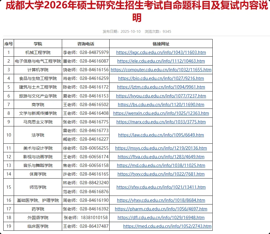Select the 马克思主义学院 cell
This screenshot has height=234, width=270.
(38, 122)
